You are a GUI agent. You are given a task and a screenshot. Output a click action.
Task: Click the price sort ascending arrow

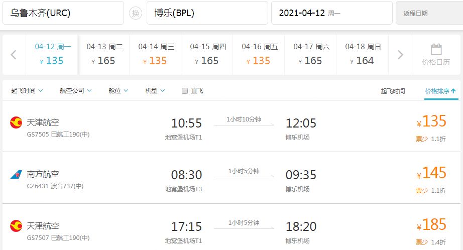pos(453,91)
